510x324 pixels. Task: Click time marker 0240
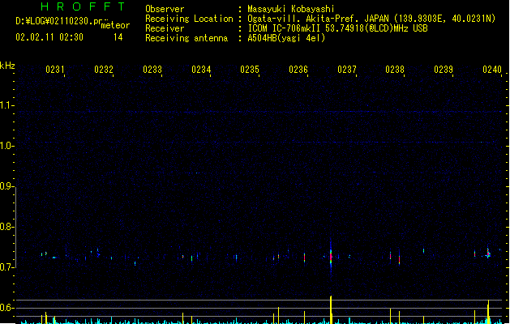point(492,70)
